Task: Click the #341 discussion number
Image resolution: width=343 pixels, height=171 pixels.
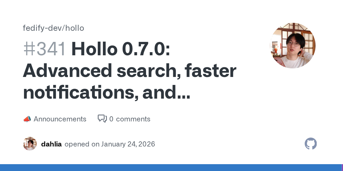Action: point(45,49)
